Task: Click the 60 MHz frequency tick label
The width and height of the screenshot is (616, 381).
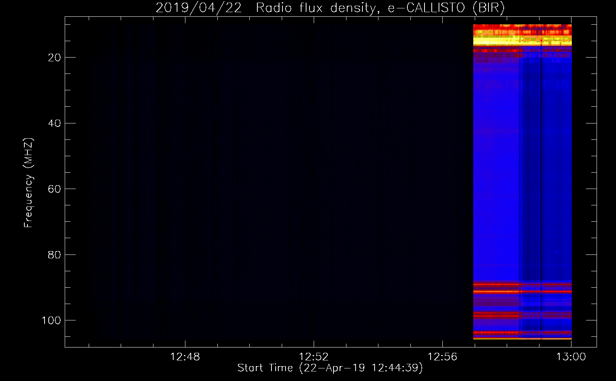Action: pyautogui.click(x=54, y=189)
